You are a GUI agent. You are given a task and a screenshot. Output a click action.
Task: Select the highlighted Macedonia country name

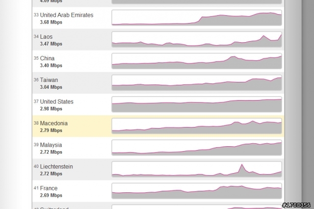pos(54,123)
